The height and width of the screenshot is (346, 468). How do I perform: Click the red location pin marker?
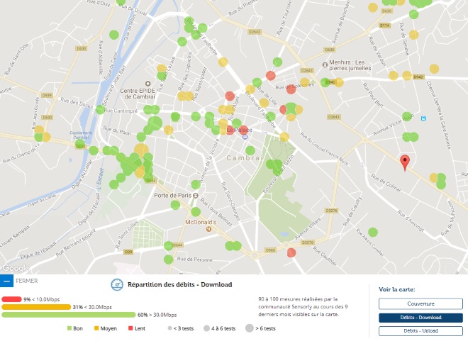[x=405, y=162]
